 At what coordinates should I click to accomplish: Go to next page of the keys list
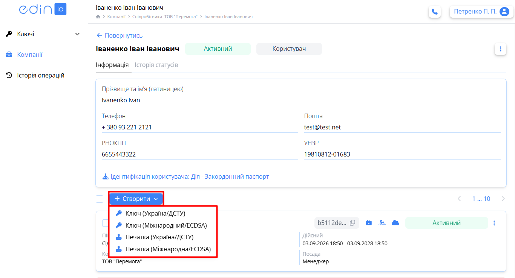[x=503, y=199]
